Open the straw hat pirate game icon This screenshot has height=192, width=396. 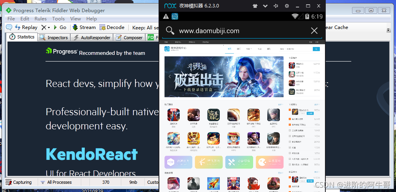click(234, 138)
